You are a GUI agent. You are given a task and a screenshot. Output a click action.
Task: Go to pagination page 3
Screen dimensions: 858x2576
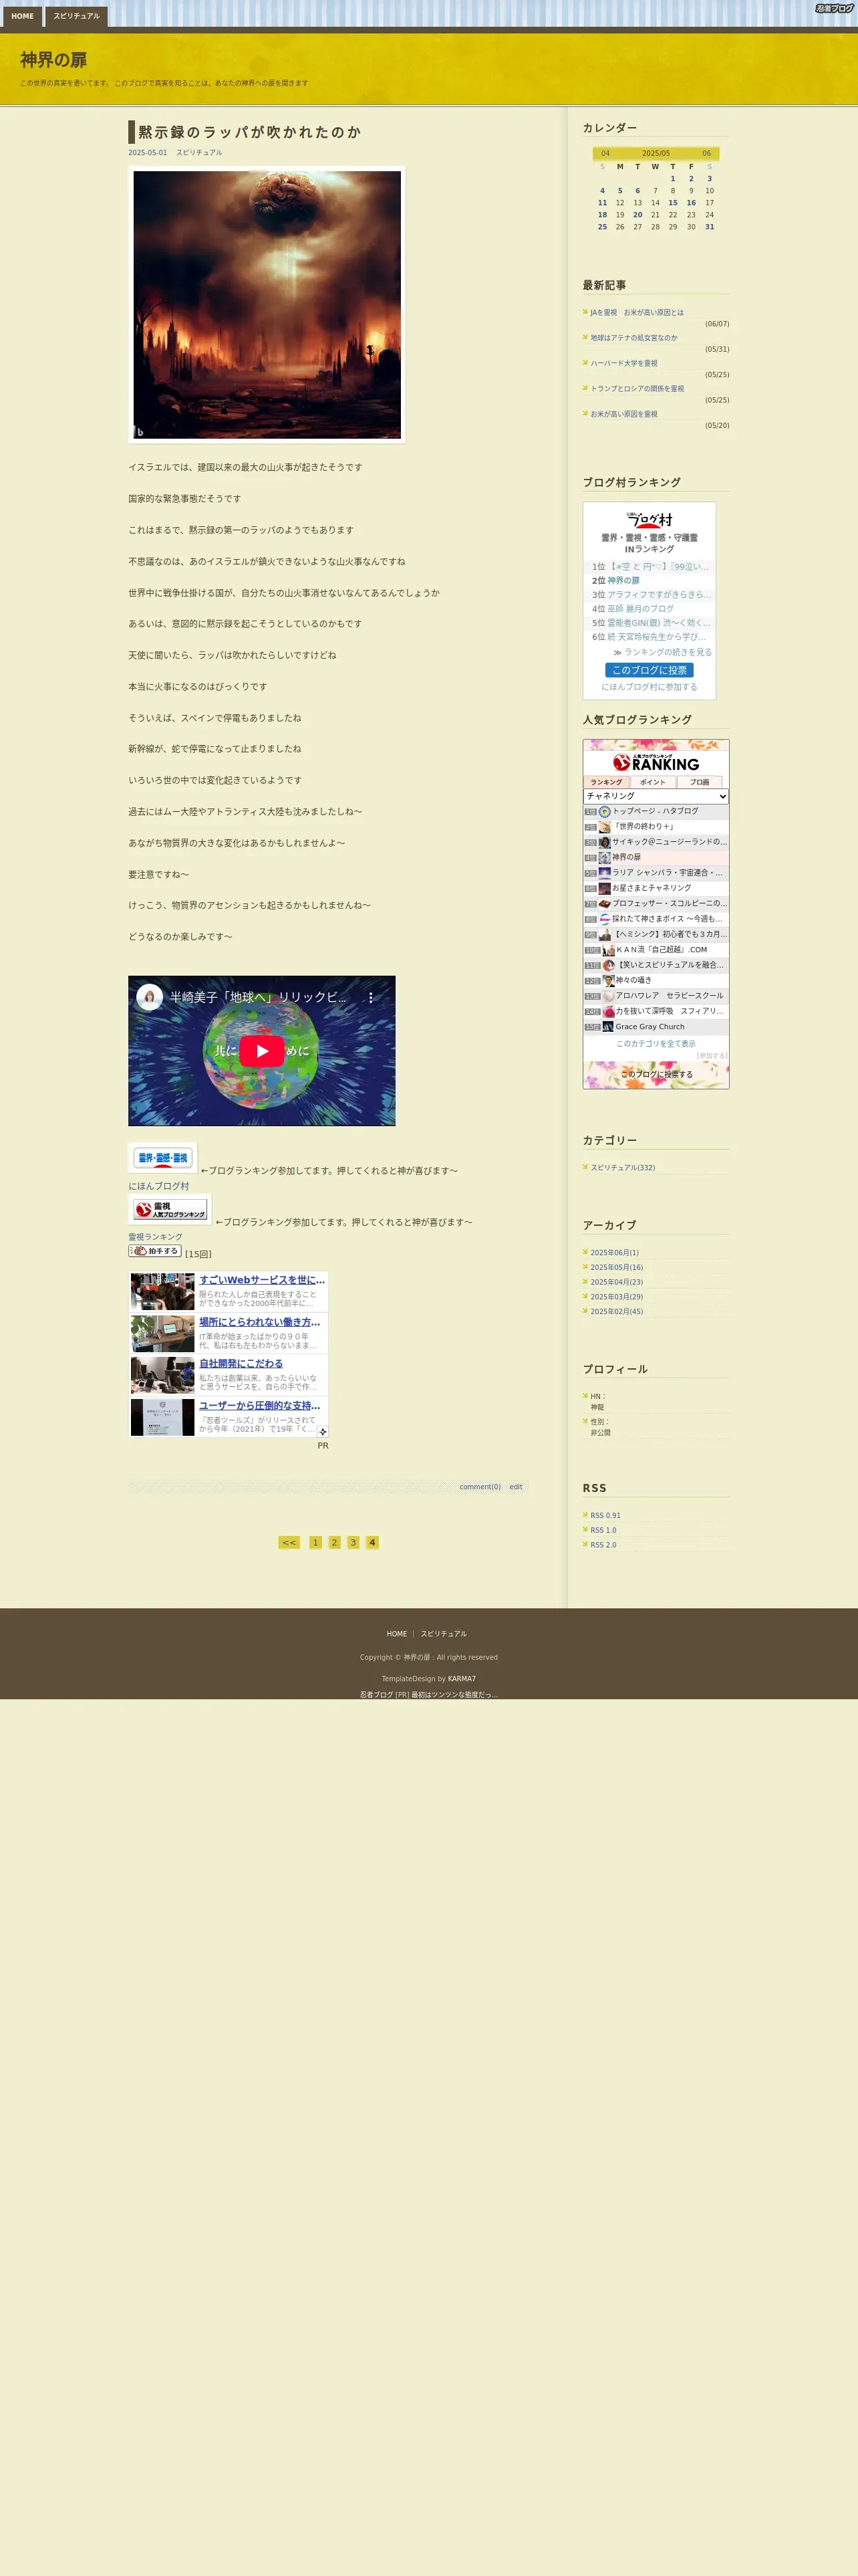pos(353,1543)
